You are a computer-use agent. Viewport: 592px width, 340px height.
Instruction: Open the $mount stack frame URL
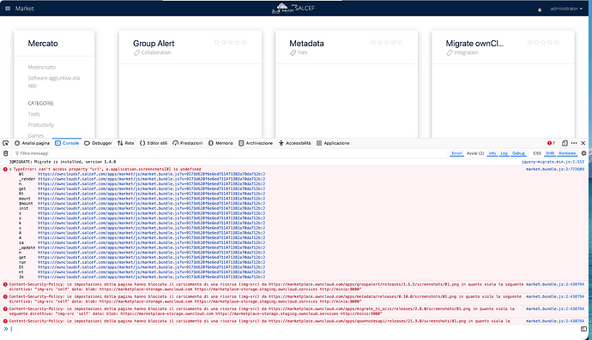pos(151,204)
